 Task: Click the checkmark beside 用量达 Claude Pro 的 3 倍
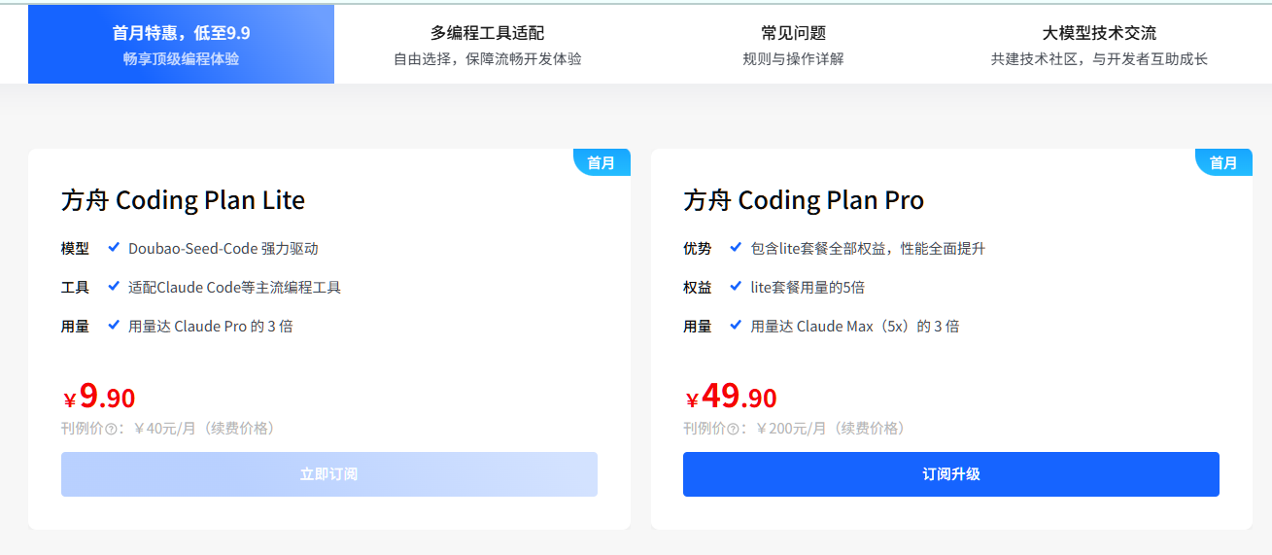[114, 326]
